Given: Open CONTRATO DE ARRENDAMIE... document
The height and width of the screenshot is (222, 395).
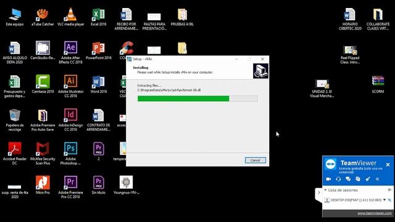Looking at the screenshot, I should click(x=99, y=120).
